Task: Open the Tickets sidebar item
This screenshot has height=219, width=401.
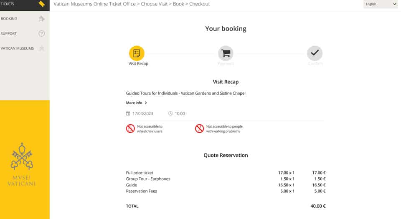Action: pos(25,4)
